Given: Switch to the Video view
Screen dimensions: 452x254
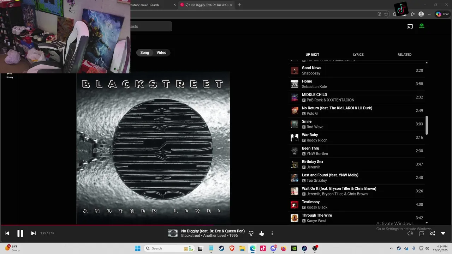Looking at the screenshot, I should 161,53.
